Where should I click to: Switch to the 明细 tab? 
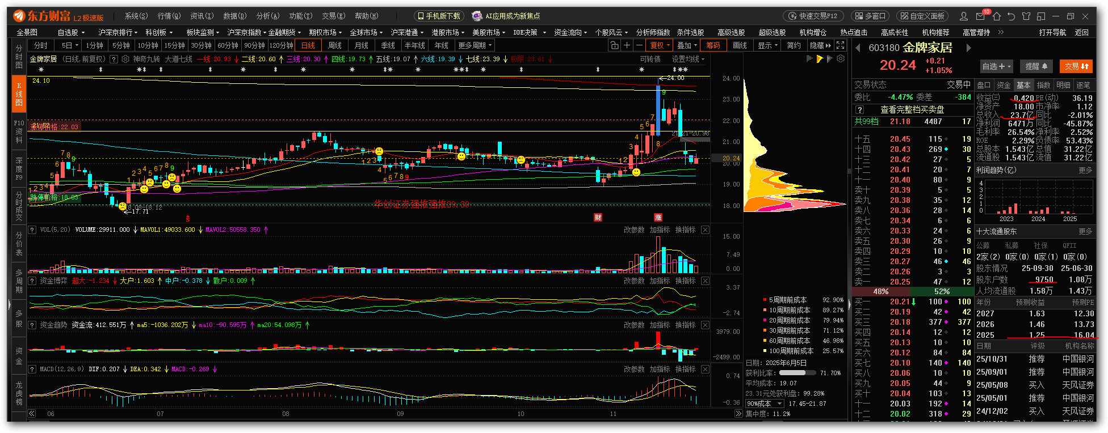pos(1063,85)
